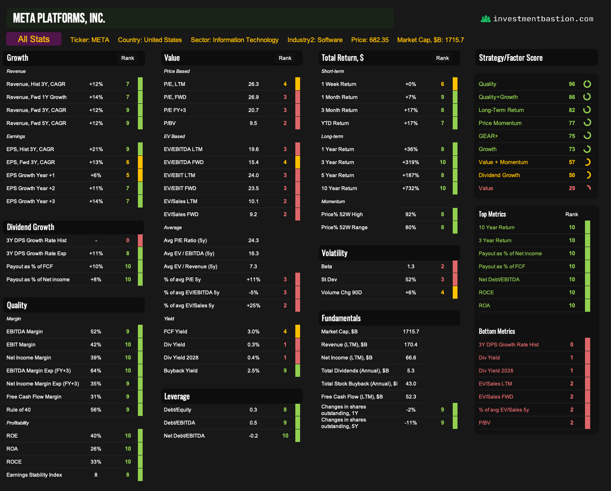Click the 'Debt/Equity' row label
This screenshot has width=611, height=491.
point(177,409)
